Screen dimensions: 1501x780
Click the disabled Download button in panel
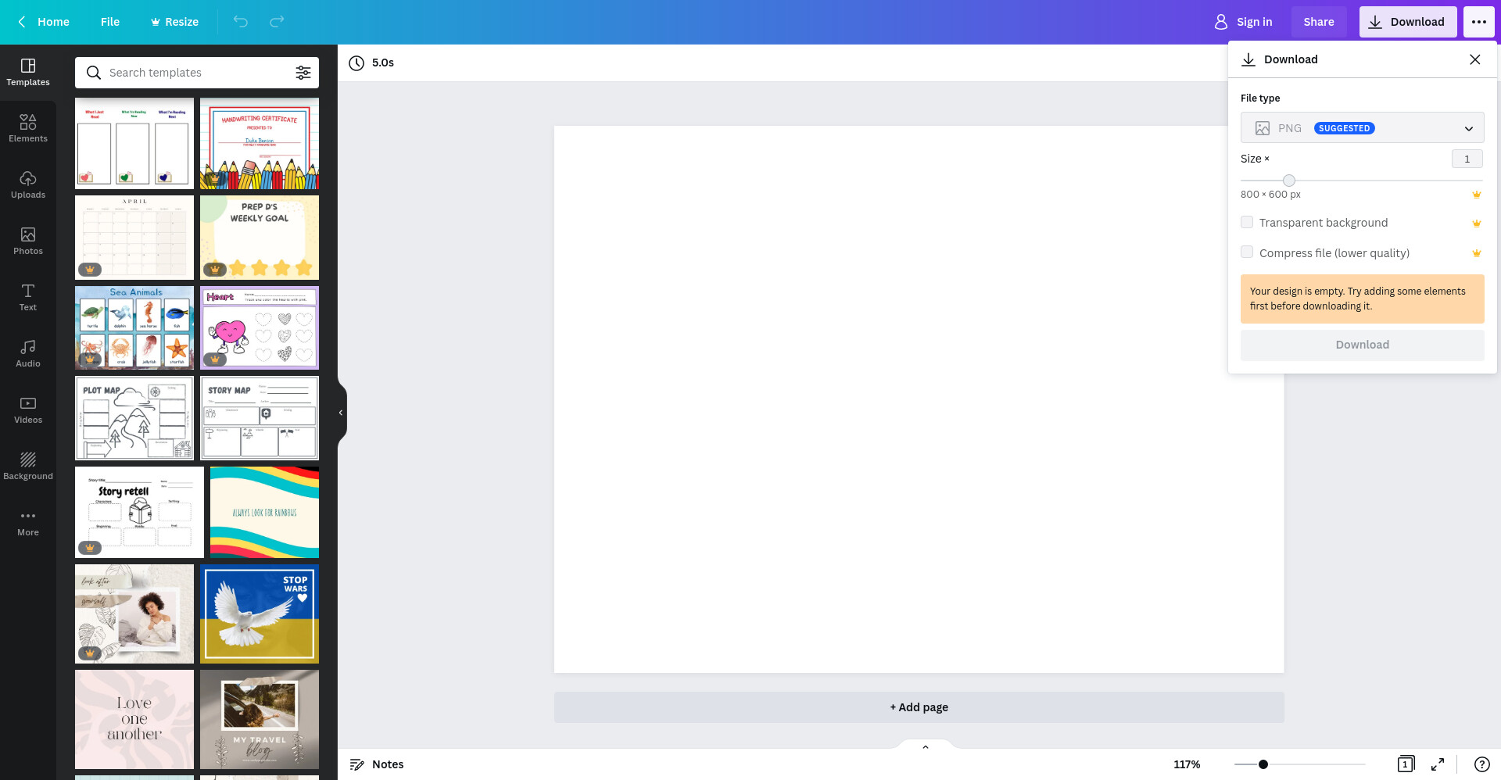pyautogui.click(x=1362, y=345)
